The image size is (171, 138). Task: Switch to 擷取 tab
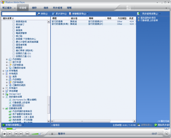34,8
